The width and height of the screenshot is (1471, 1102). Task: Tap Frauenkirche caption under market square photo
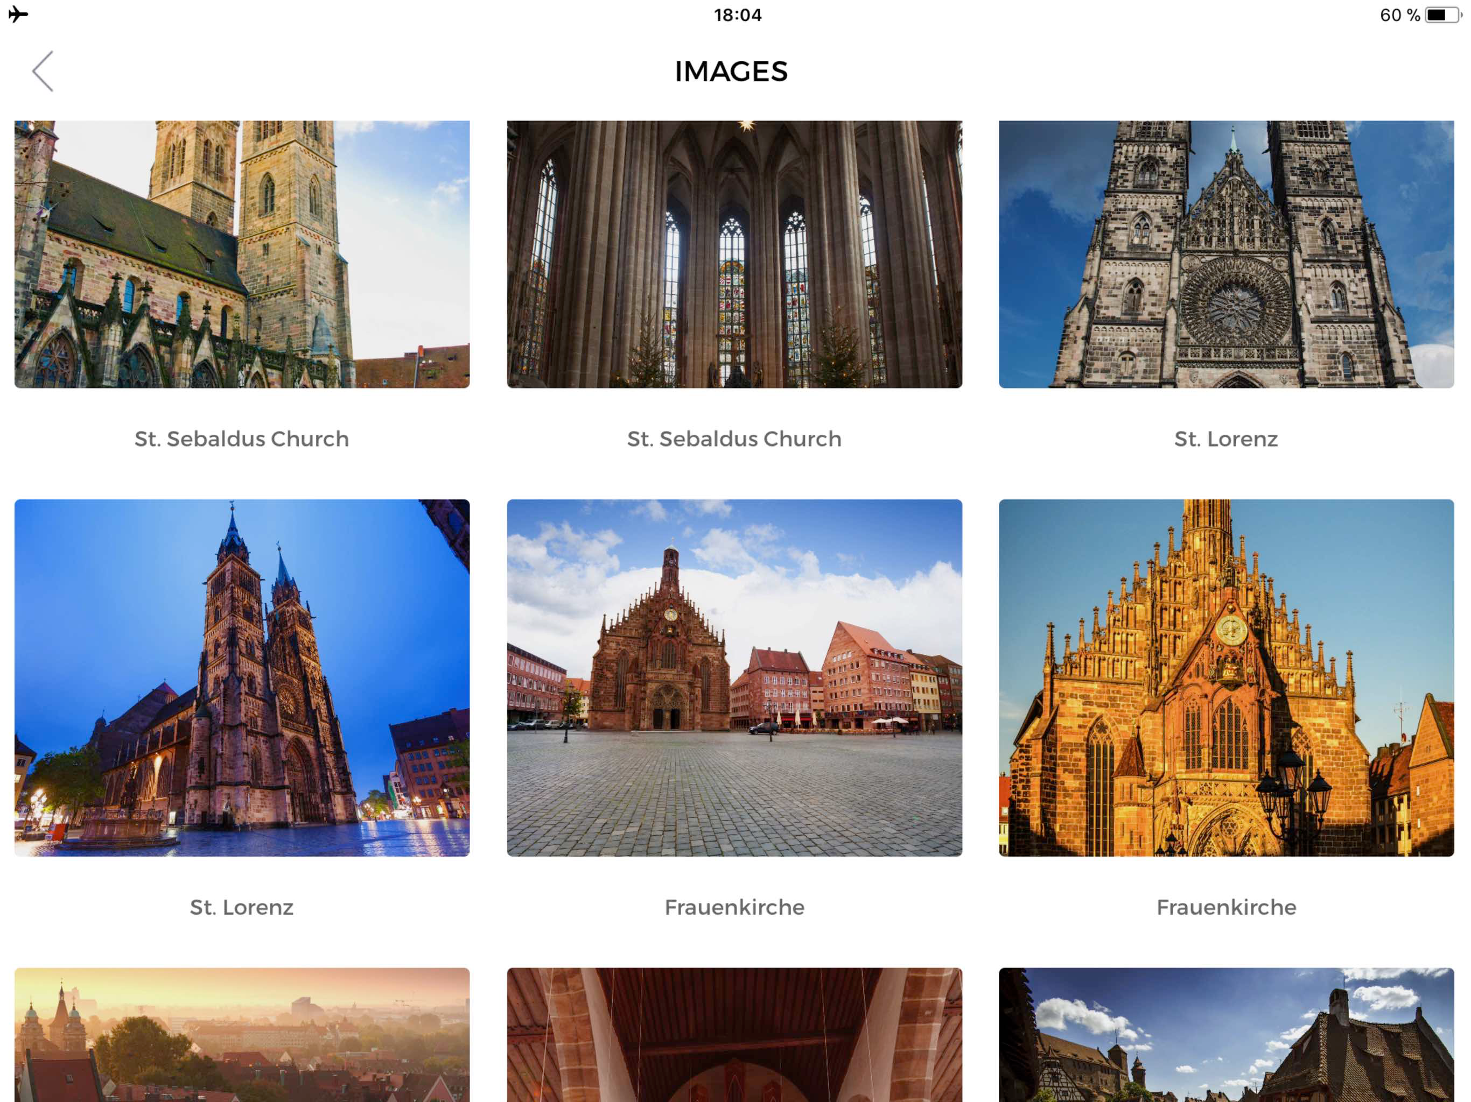point(734,907)
